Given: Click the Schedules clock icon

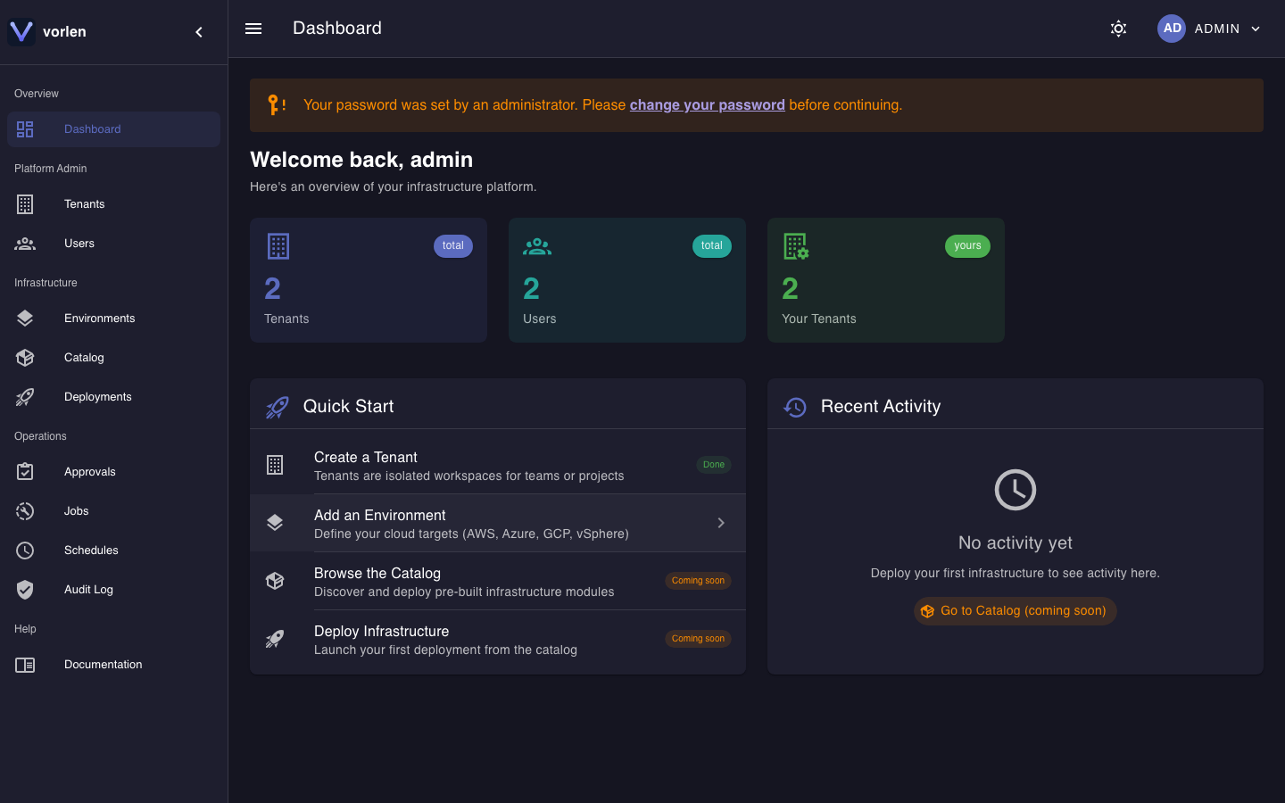Looking at the screenshot, I should pyautogui.click(x=25, y=551).
